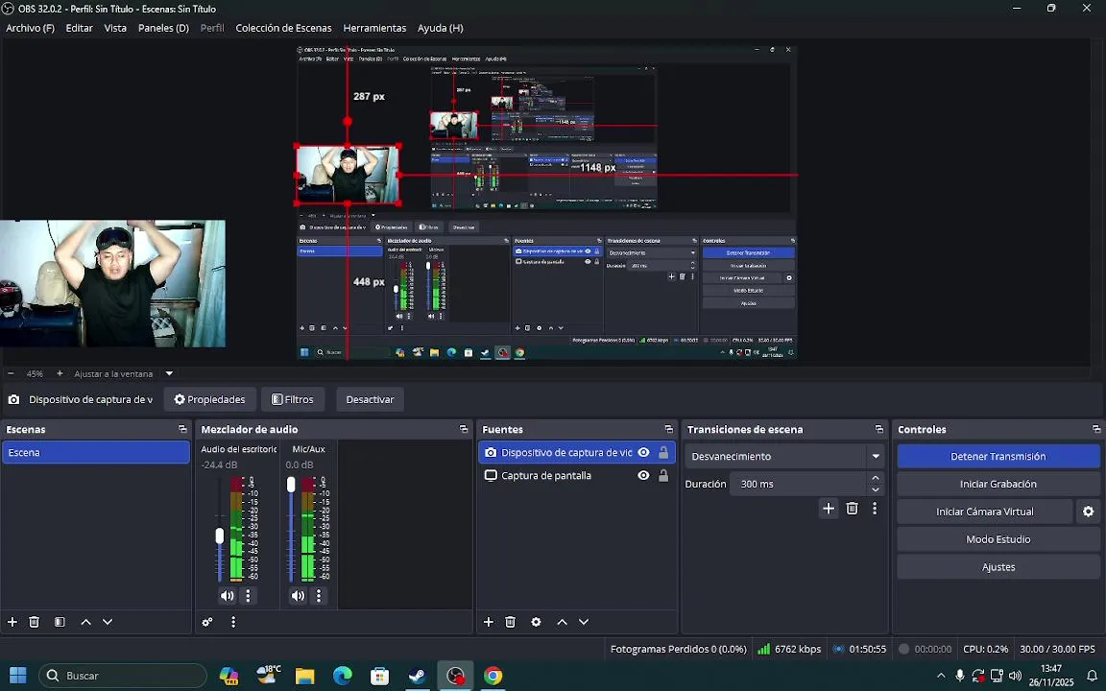Open Mic/Aux options menu dots
Viewport: 1106px width, 691px height.
319,596
